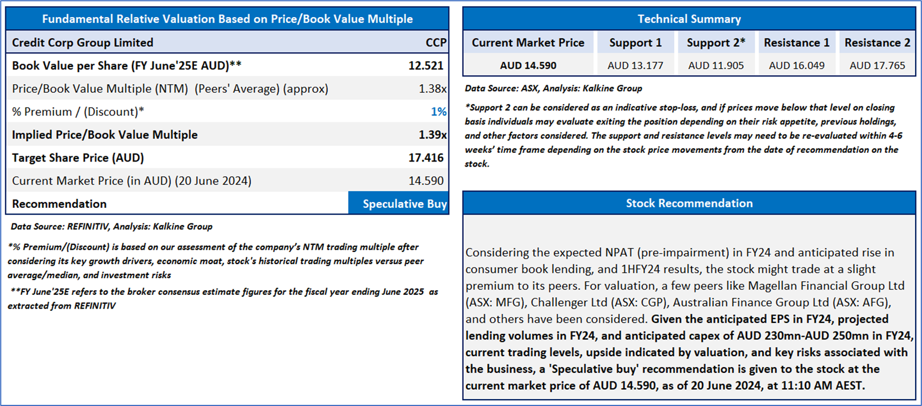Select the Resistance 1 value AUD 16.049
The image size is (922, 406).
(x=796, y=65)
